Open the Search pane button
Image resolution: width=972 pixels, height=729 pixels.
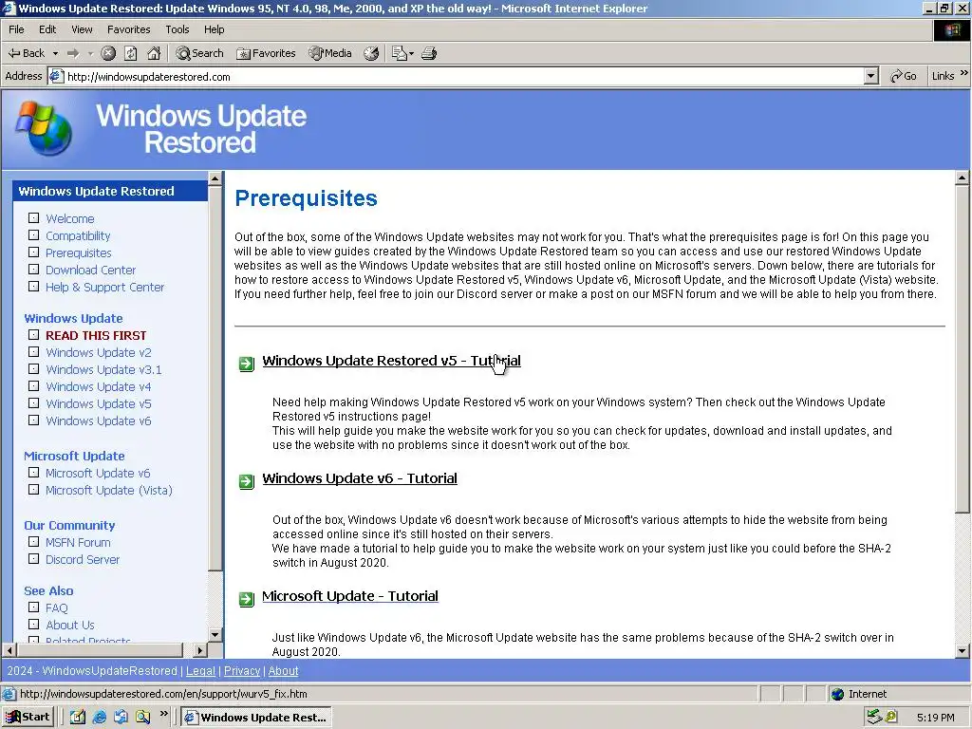point(199,53)
